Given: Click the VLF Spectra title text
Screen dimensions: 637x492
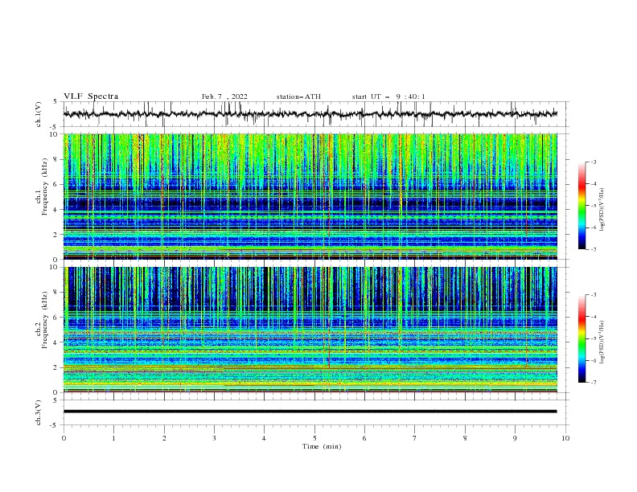Looking at the screenshot, I should [x=91, y=96].
